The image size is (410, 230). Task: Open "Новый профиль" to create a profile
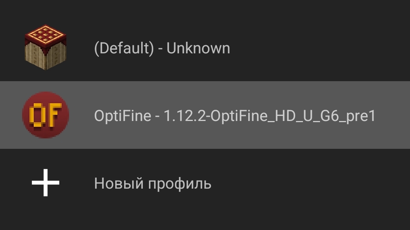coord(152,183)
